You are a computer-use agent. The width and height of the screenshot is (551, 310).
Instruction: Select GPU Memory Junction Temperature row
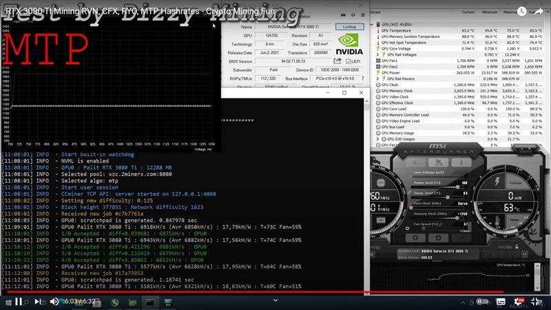pos(459,37)
